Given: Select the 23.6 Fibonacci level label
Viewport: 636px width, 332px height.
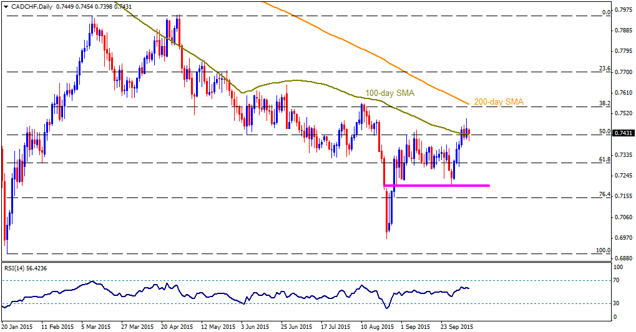Looking at the screenshot, I should [605, 69].
